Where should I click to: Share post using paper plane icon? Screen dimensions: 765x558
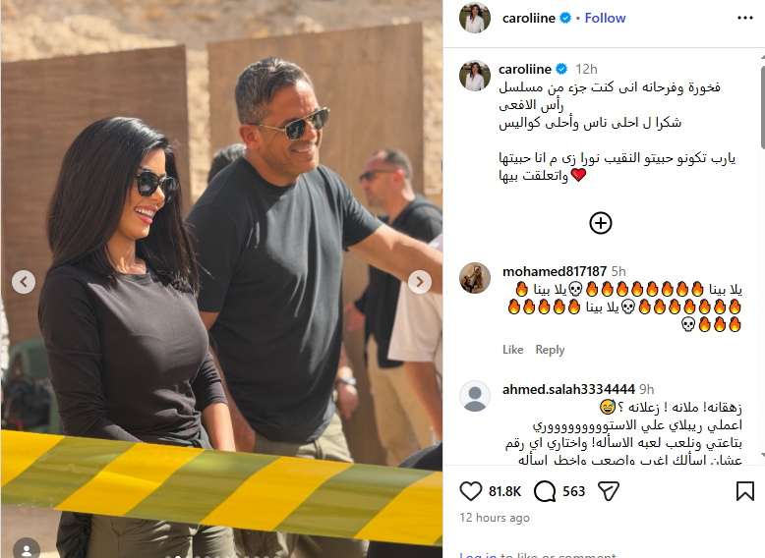click(x=609, y=491)
